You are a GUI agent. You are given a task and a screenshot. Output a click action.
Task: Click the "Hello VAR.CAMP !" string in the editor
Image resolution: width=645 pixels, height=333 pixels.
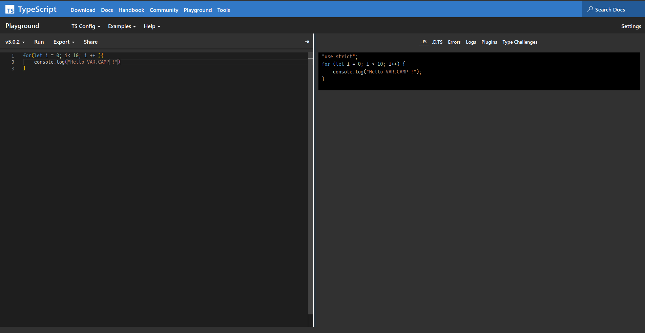pos(92,62)
